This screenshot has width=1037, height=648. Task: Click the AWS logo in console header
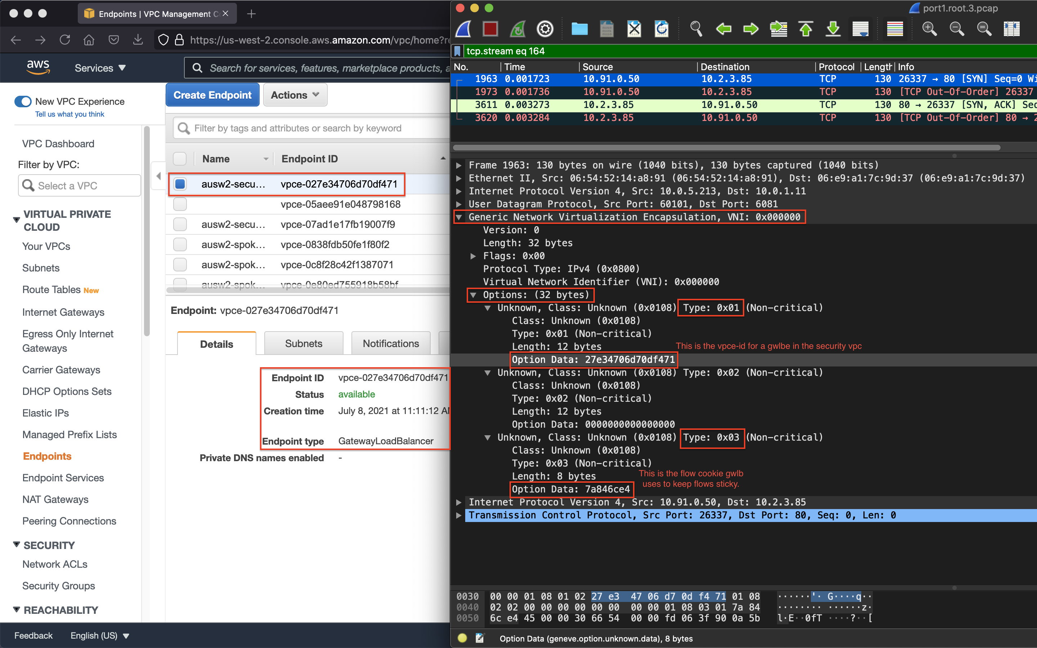pos(38,67)
